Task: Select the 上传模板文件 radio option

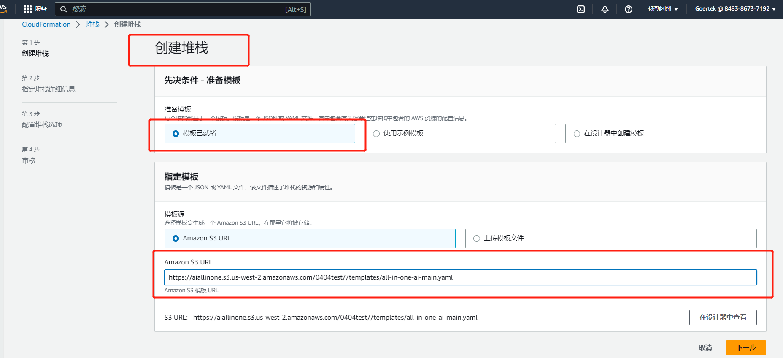Action: click(x=477, y=239)
